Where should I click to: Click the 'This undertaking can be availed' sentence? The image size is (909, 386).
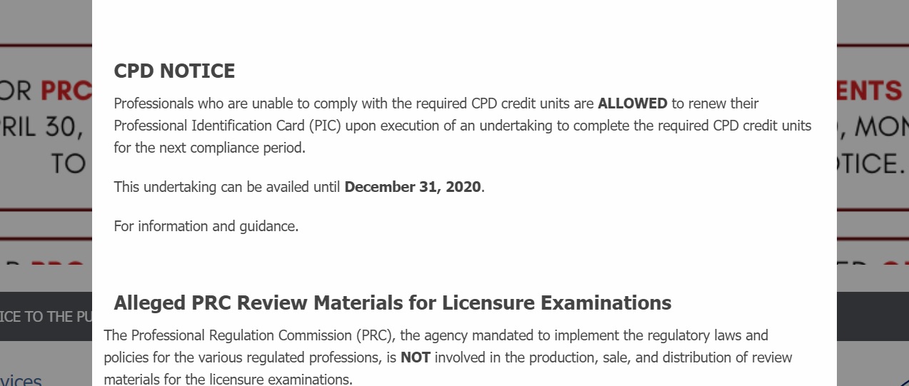click(x=228, y=187)
